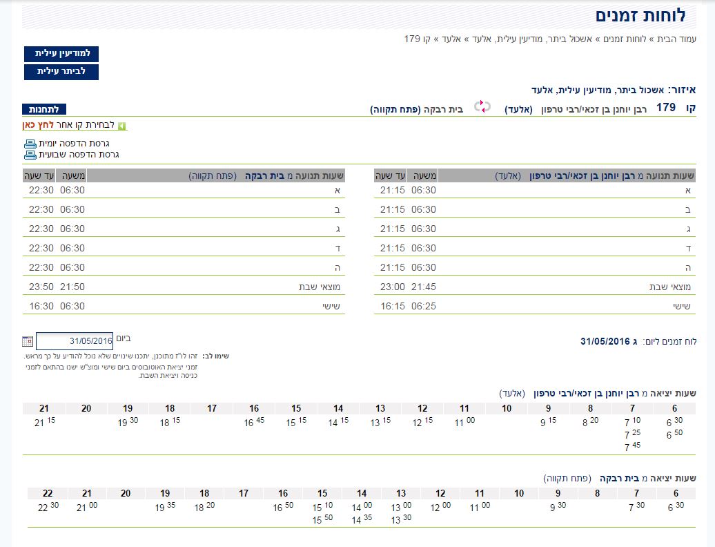Click the 16:45 departure from Elad
The height and width of the screenshot is (547, 715).
point(254,421)
